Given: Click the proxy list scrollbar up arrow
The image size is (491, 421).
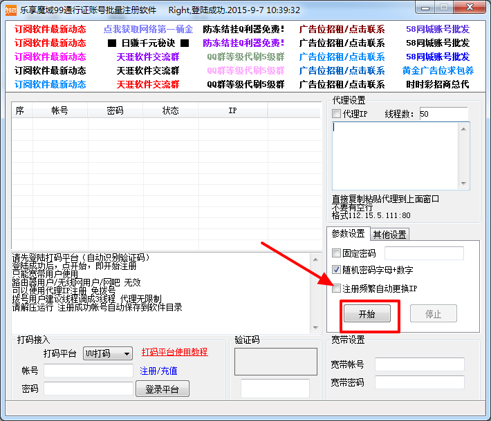Looking at the screenshot, I should pos(463,129).
